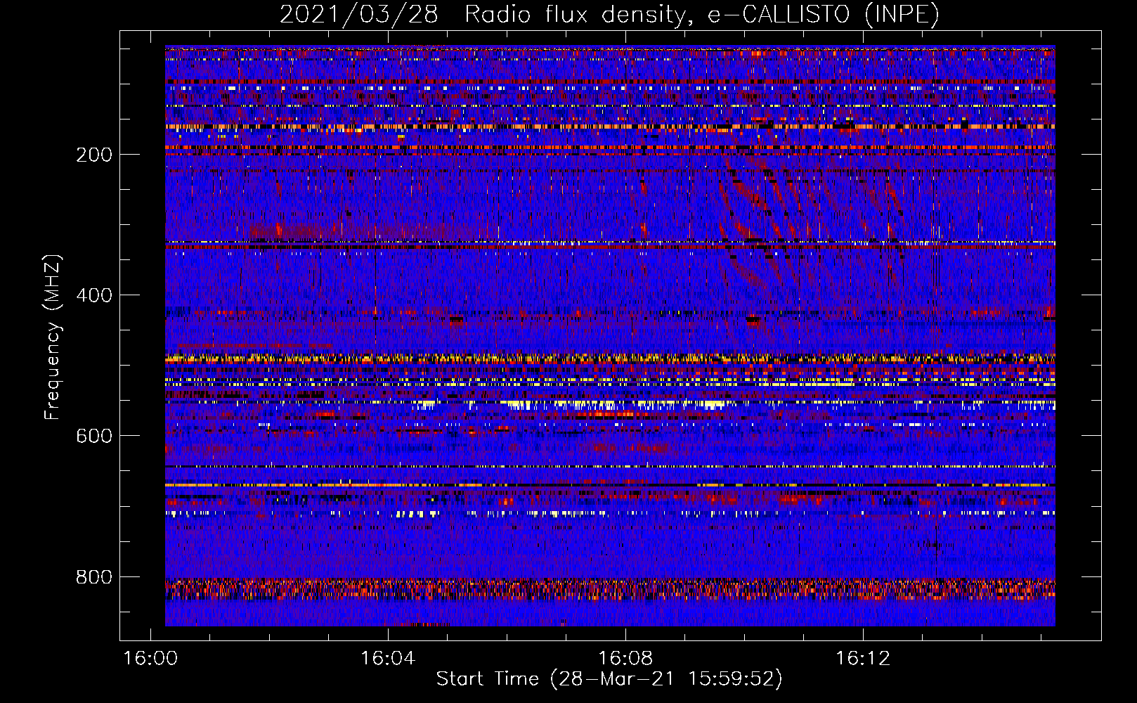This screenshot has height=703, width=1137.
Task: Click the plot title "Radio flux density, e-CALLISTO (INPE)"
Action: click(x=701, y=15)
